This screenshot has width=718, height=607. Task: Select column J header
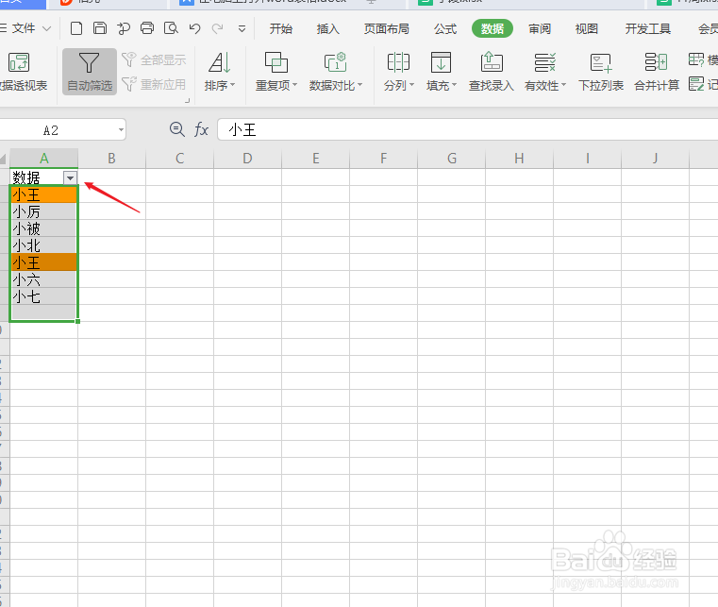pos(656,159)
